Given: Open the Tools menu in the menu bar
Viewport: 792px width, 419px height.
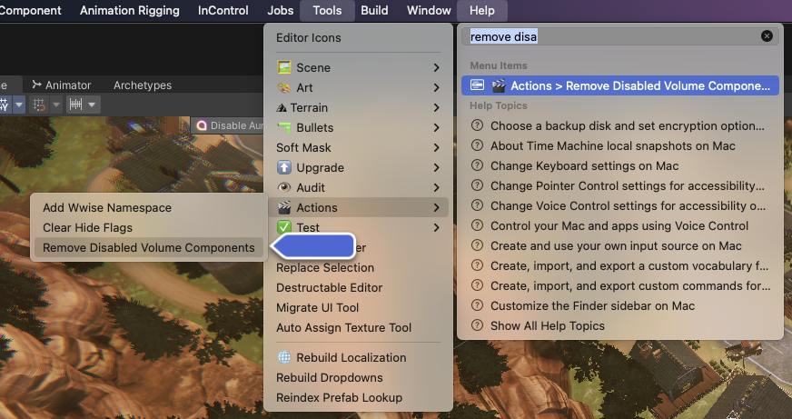Looking at the screenshot, I should coord(327,11).
